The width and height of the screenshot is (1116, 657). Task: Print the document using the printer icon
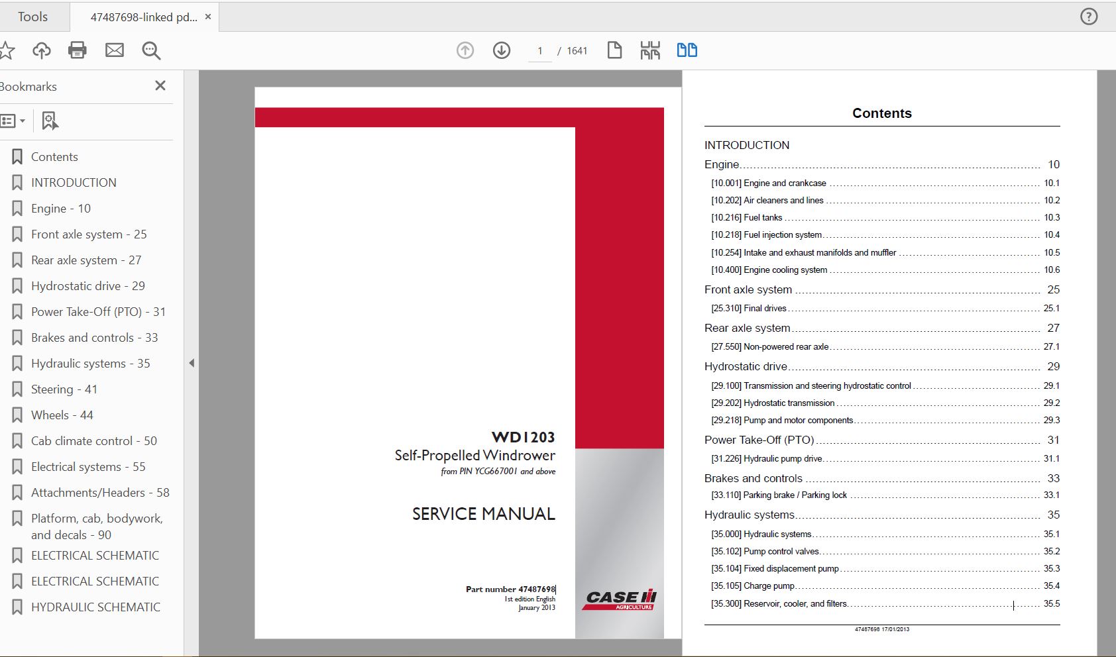(78, 50)
